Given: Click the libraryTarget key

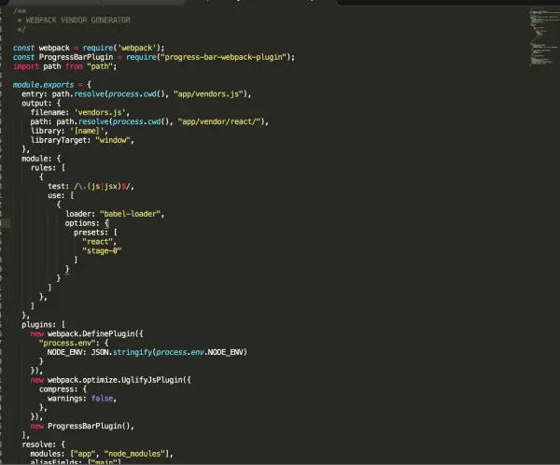Looking at the screenshot, I should tap(61, 140).
